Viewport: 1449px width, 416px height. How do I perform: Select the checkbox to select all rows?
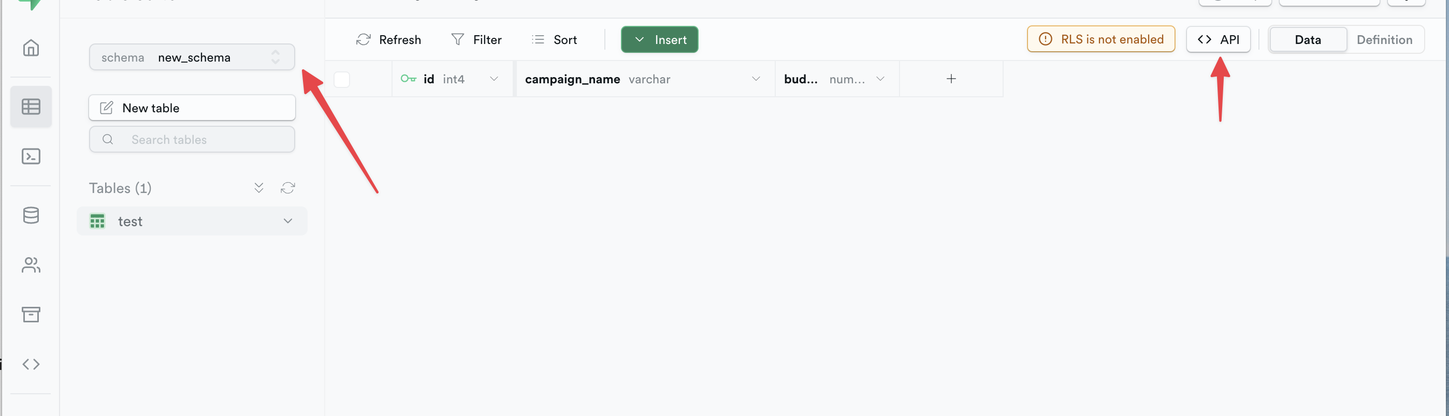tap(341, 79)
